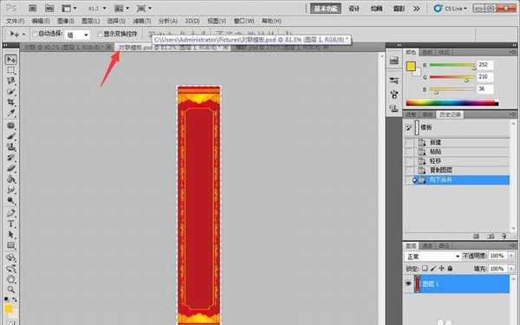Select the Move tool in toolbox
Viewport: 520px width, 325px height.
click(11, 60)
